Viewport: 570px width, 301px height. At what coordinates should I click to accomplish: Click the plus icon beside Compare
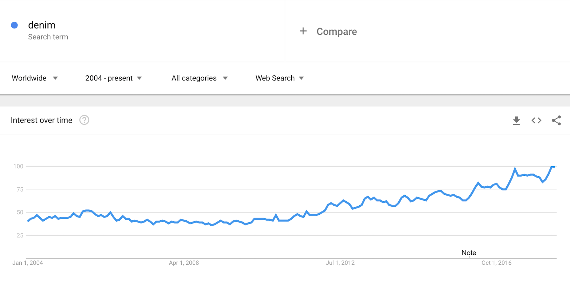(x=303, y=31)
